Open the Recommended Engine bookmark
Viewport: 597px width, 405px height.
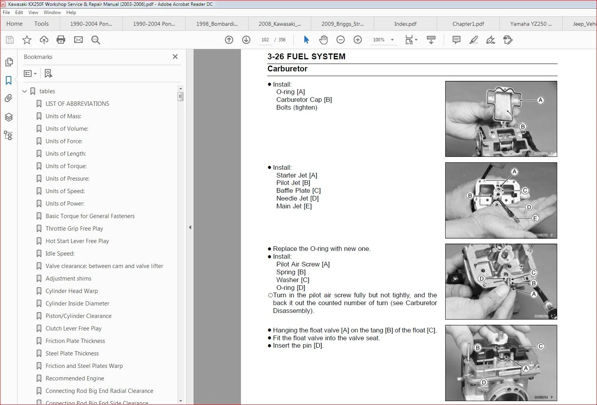pos(75,378)
